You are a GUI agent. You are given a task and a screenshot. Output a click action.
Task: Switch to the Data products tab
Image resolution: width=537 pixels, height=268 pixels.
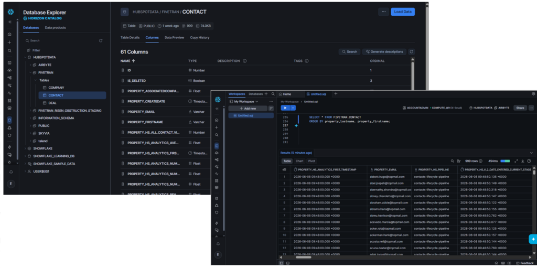coord(55,27)
